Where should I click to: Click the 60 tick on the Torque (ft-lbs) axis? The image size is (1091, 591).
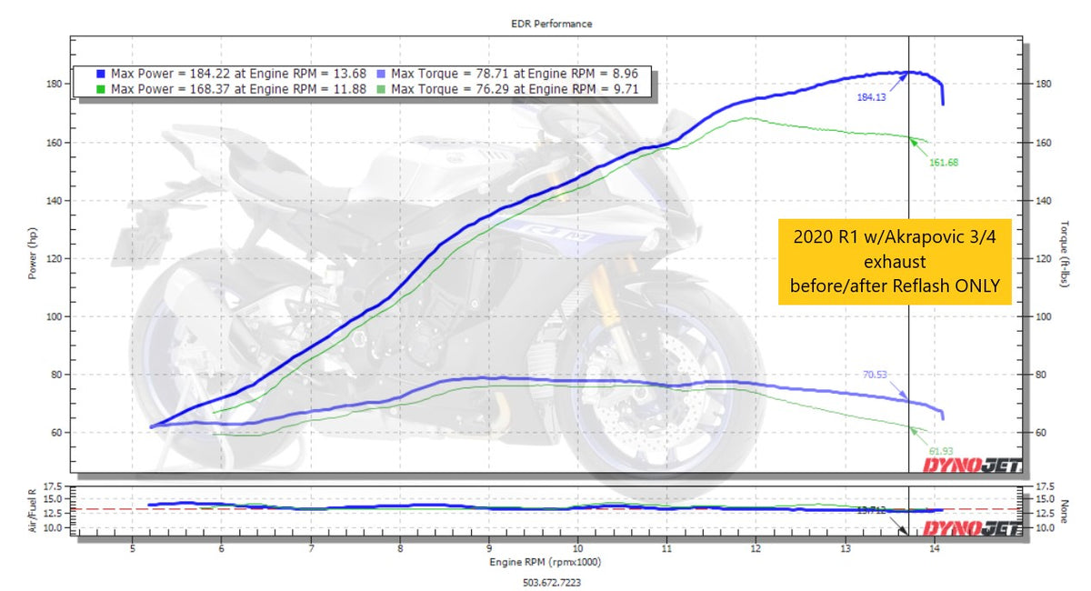pyautogui.click(x=1040, y=433)
